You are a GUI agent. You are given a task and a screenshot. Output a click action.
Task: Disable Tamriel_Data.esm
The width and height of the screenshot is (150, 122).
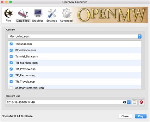tap(11, 56)
